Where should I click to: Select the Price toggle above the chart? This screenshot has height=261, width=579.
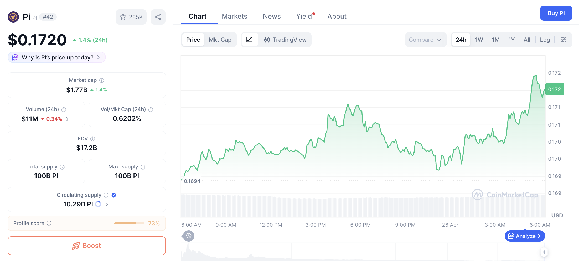[193, 40]
